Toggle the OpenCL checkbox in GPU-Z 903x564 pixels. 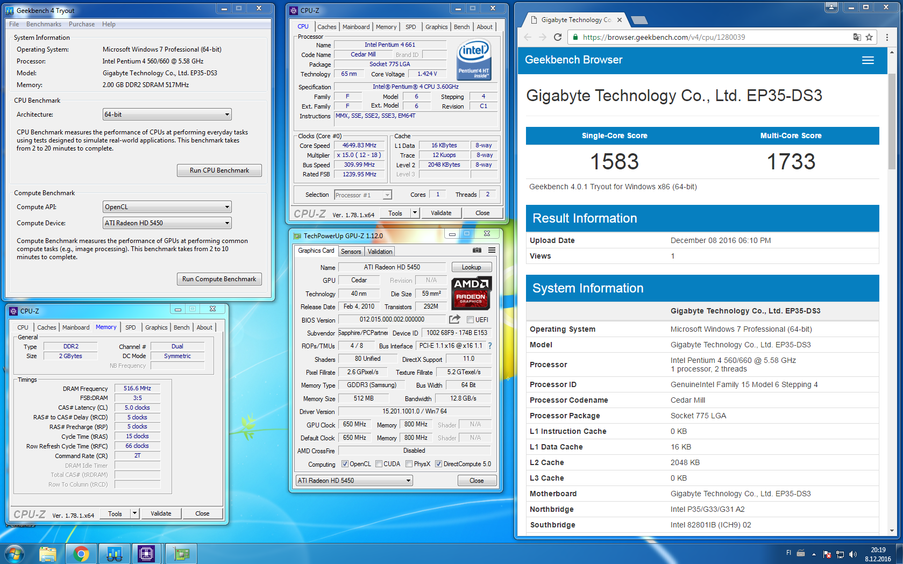tap(345, 464)
